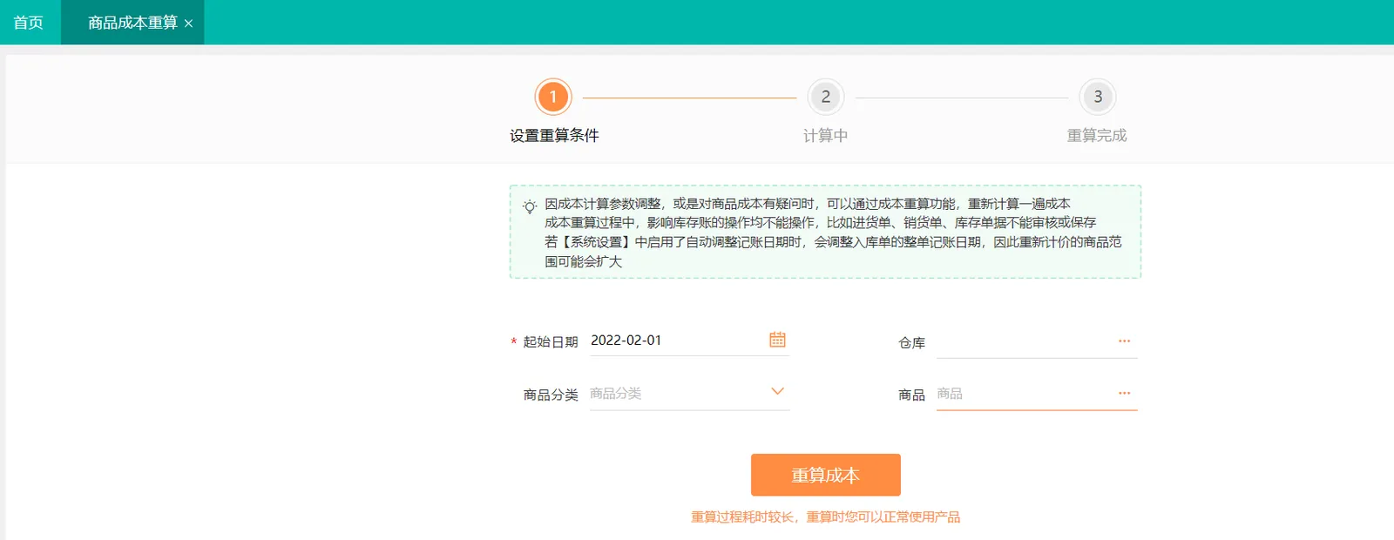Click the 商品分类 field label
The image size is (1394, 540).
[551, 395]
